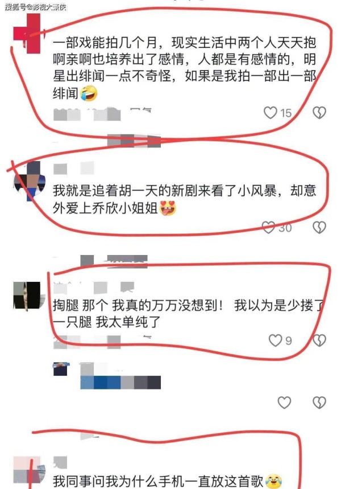Open red cross avatar profile
341x489 pixels.
27,34
